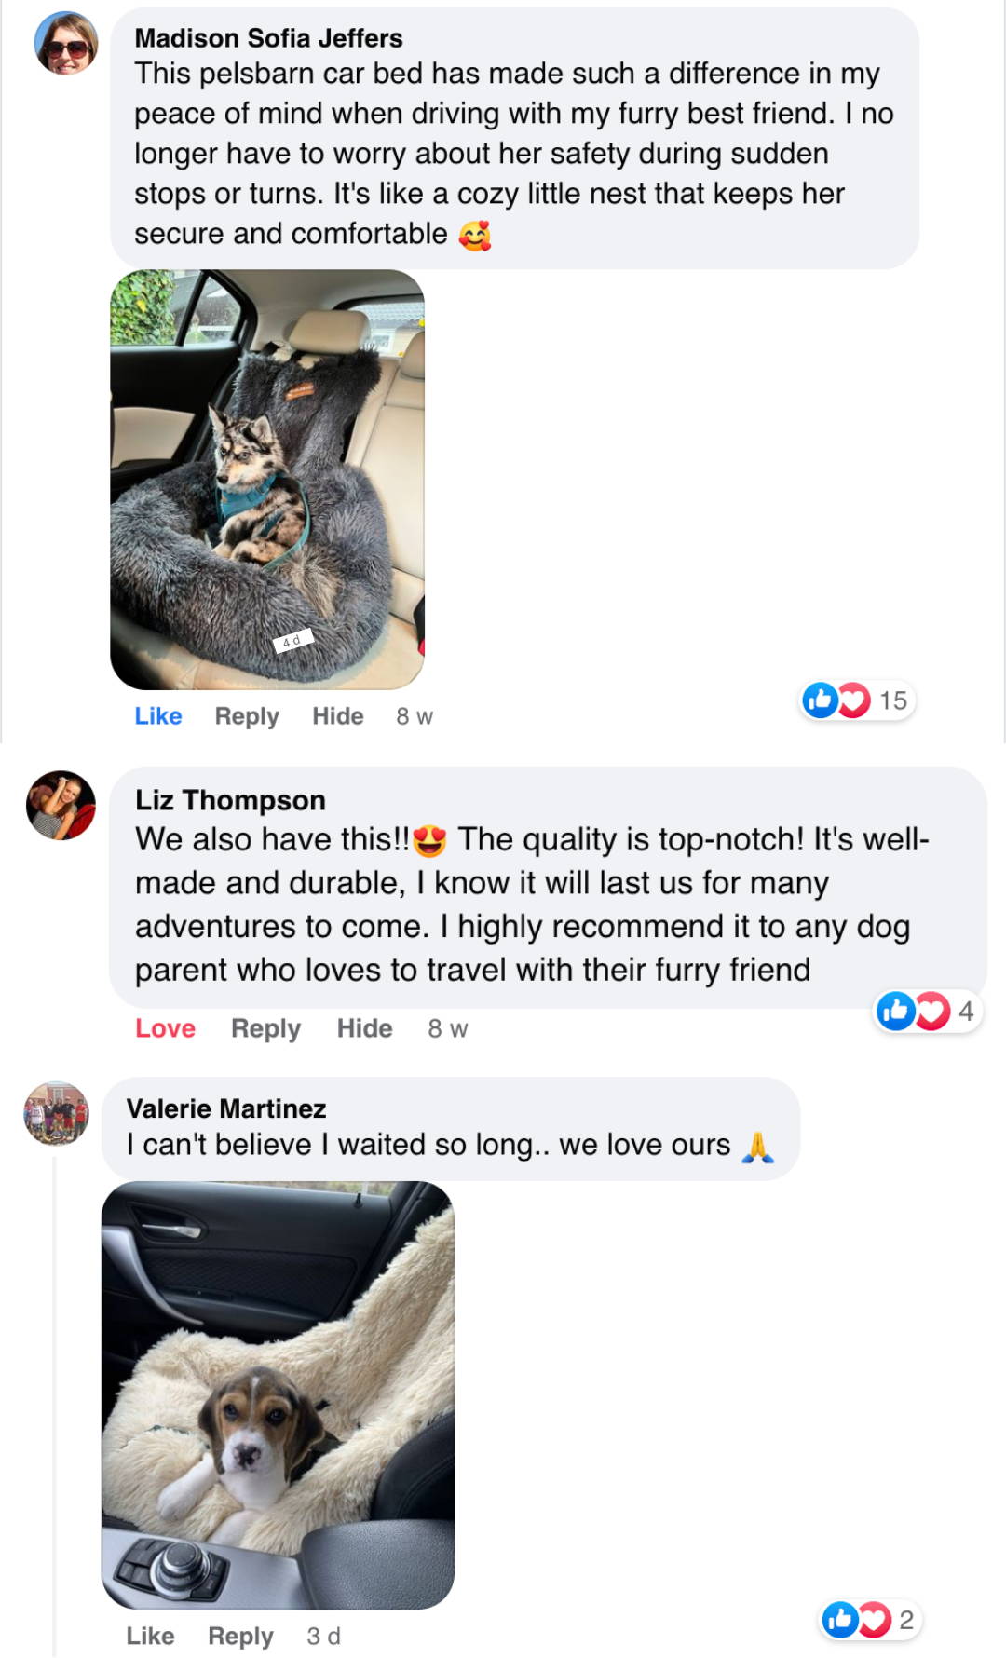Hide Liz Thompson's comment
The width and height of the screenshot is (1006, 1658).
tap(365, 1028)
